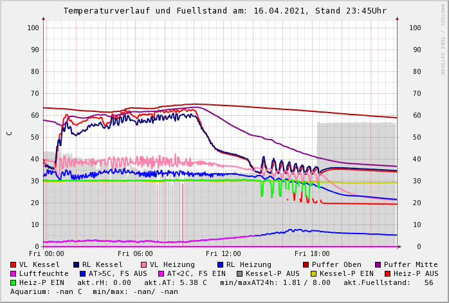
Task: Click the magenta Luftfeuchte legend swatch
Action: click(x=14, y=273)
